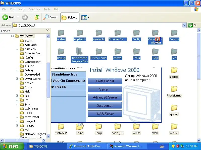Expand the Driver Cache tree node
This screenshot has width=201, height=150.
tap(17, 78)
